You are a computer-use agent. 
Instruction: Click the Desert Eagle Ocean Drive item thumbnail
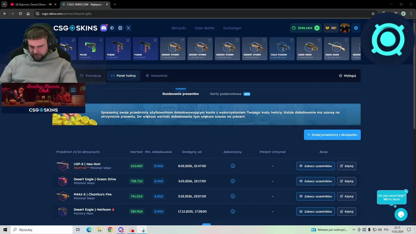63,181
